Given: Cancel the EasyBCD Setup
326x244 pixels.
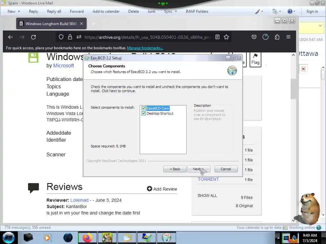Looking at the screenshot, I should (226, 169).
